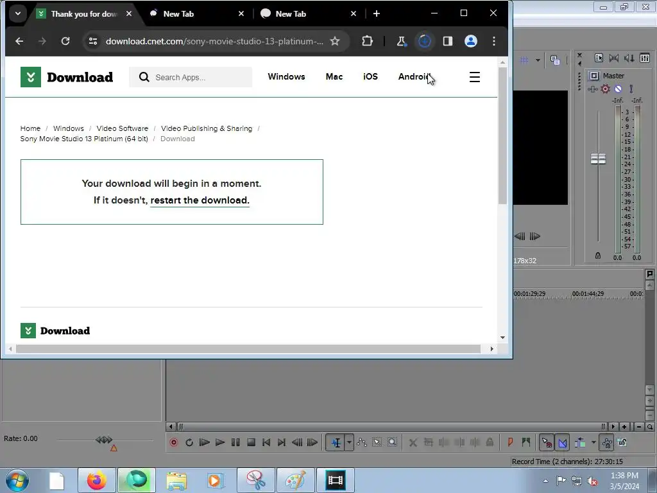Click Sony Movie Studio 13 Platinum breadcrumb
Image resolution: width=657 pixels, height=493 pixels.
(84, 139)
